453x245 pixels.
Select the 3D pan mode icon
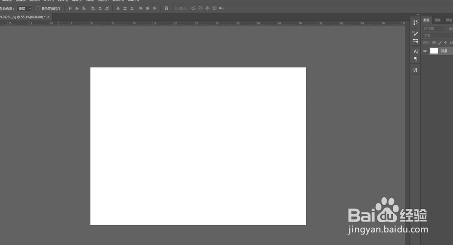point(207,8)
